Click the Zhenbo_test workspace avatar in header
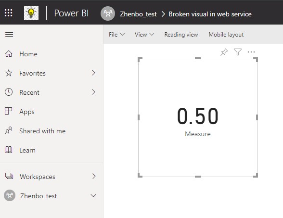The height and width of the screenshot is (218, 283). (x=108, y=13)
